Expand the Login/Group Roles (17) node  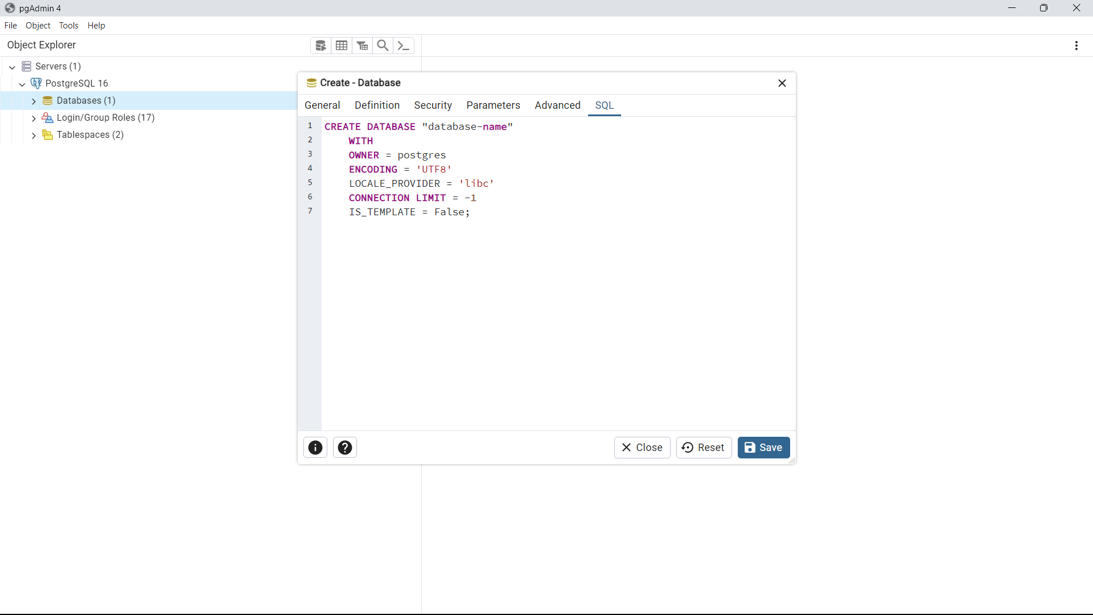(x=34, y=118)
